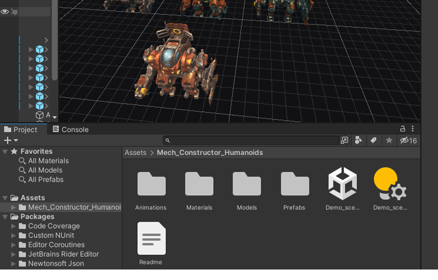Viewport: 438px width, 280px height.
Task: Expand the Code Coverage package
Action: click(x=14, y=226)
